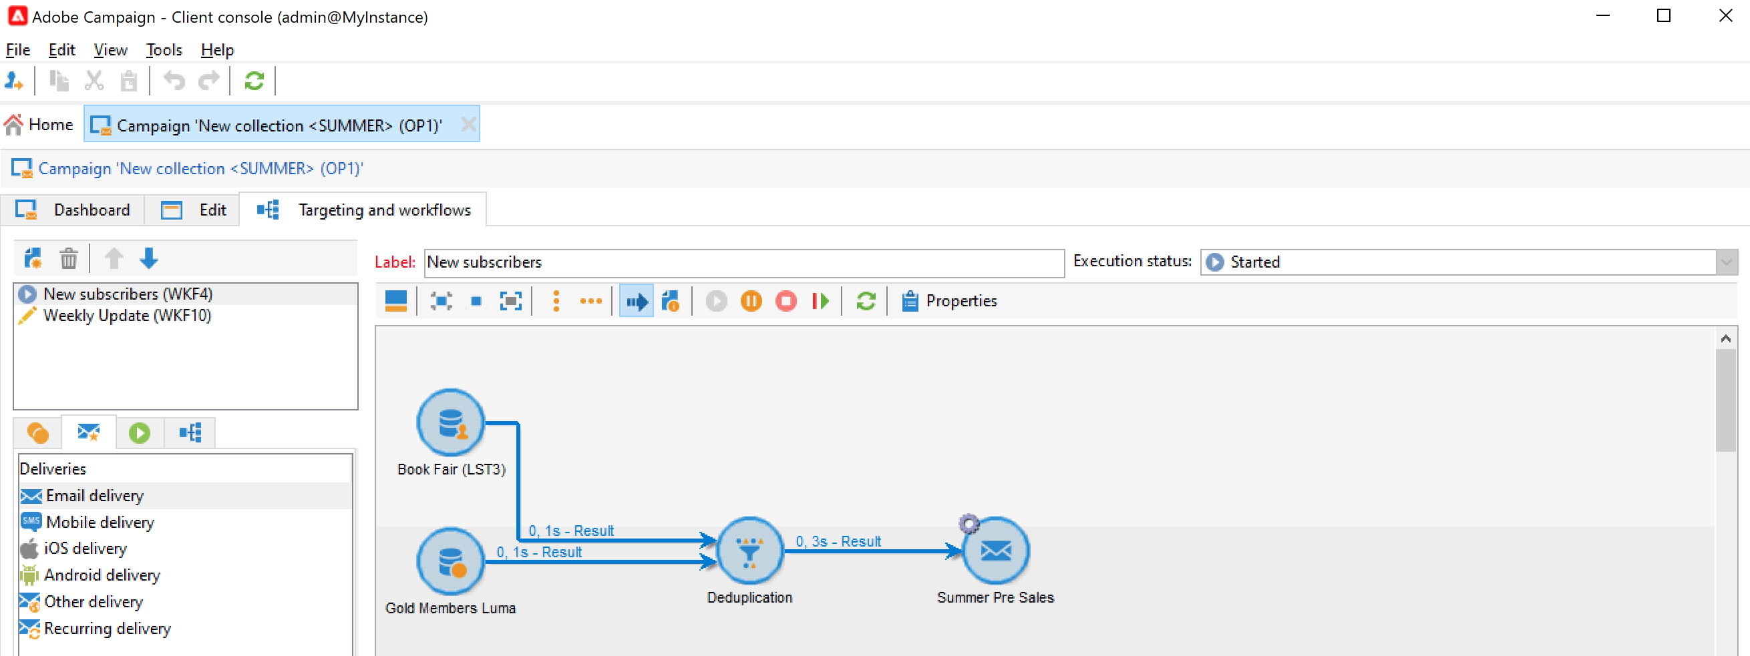
Task: Select Weekly Update (WKF10) workflow
Action: 186,316
